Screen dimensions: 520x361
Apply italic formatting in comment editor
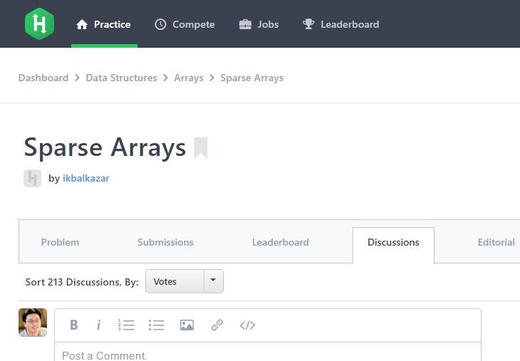tap(98, 325)
